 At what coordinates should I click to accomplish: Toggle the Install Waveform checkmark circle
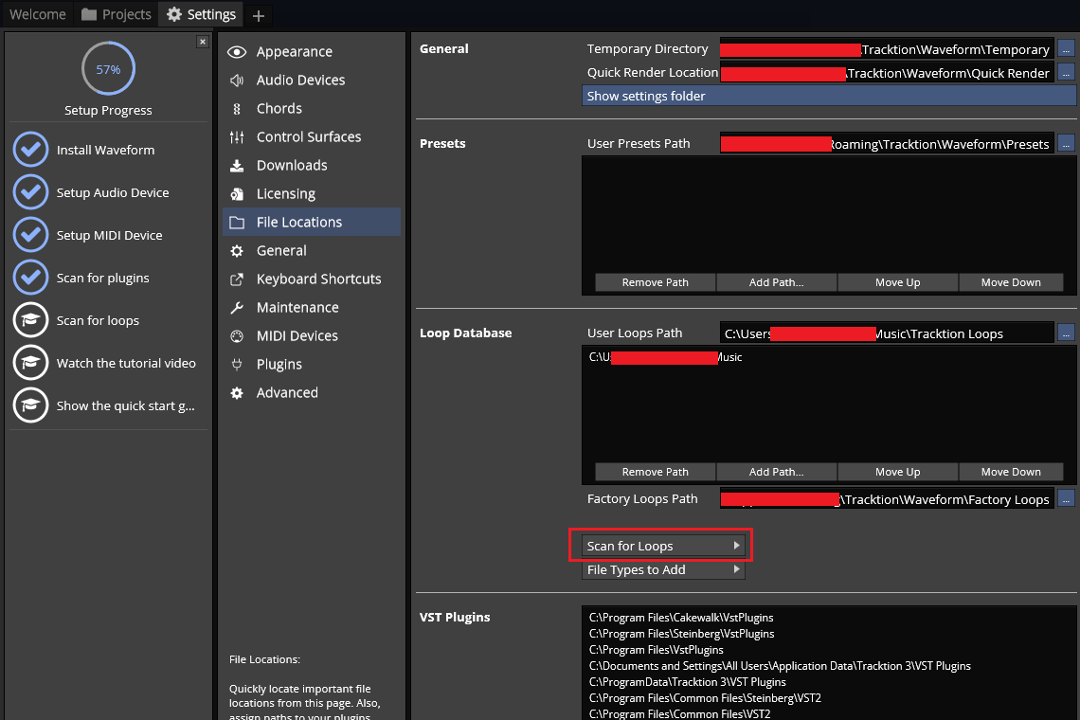tap(30, 150)
